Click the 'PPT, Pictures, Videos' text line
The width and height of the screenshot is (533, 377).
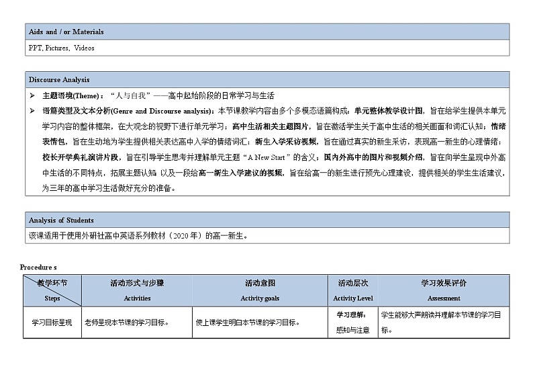[62, 48]
